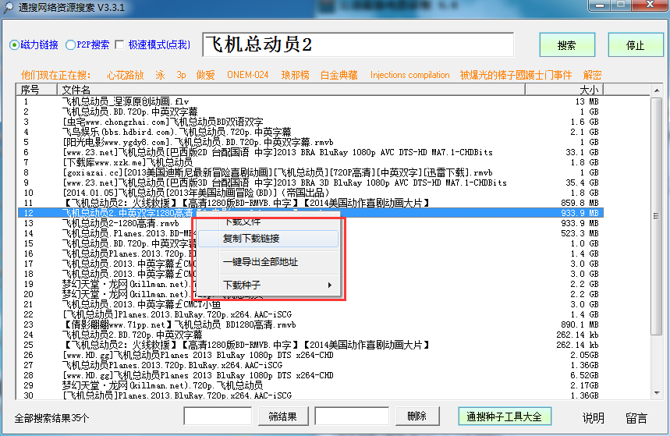This screenshot has width=670, height=436.
Task: Click the magnifier app icon in title bar
Action: (8, 8)
